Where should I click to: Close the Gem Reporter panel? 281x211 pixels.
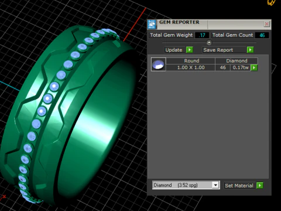266,24
